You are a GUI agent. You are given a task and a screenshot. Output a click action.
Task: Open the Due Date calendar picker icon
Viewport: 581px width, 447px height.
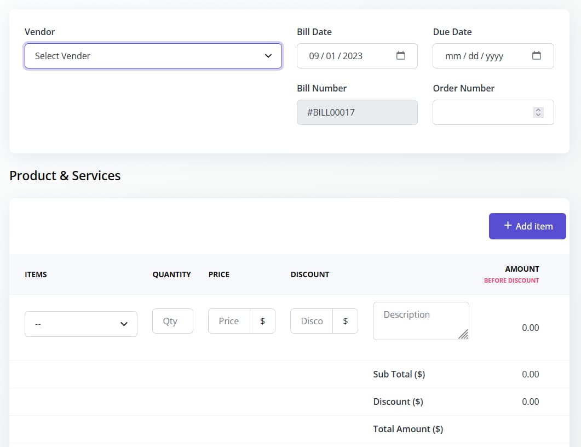tap(536, 56)
